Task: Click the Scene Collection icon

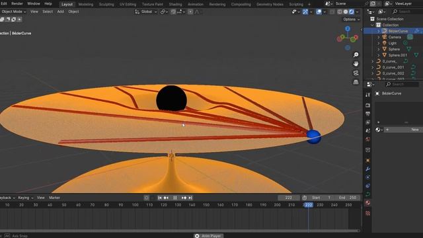Action: 372,19
